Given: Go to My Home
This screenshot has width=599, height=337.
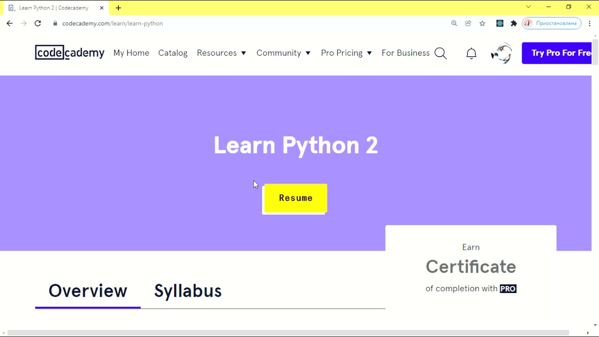Looking at the screenshot, I should 131,53.
